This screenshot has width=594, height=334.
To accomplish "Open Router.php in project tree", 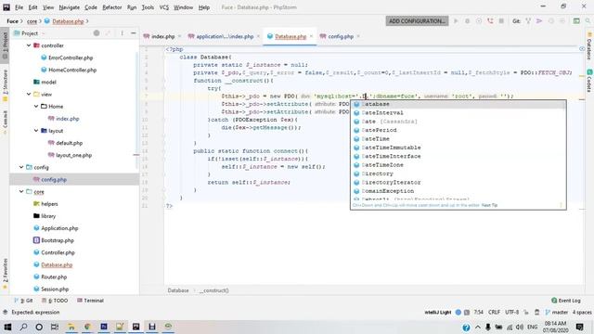I will pyautogui.click(x=54, y=276).
